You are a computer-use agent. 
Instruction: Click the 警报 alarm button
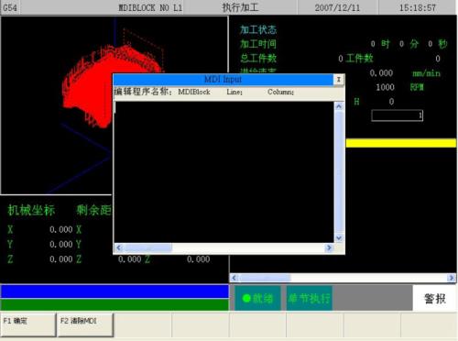[x=435, y=298]
